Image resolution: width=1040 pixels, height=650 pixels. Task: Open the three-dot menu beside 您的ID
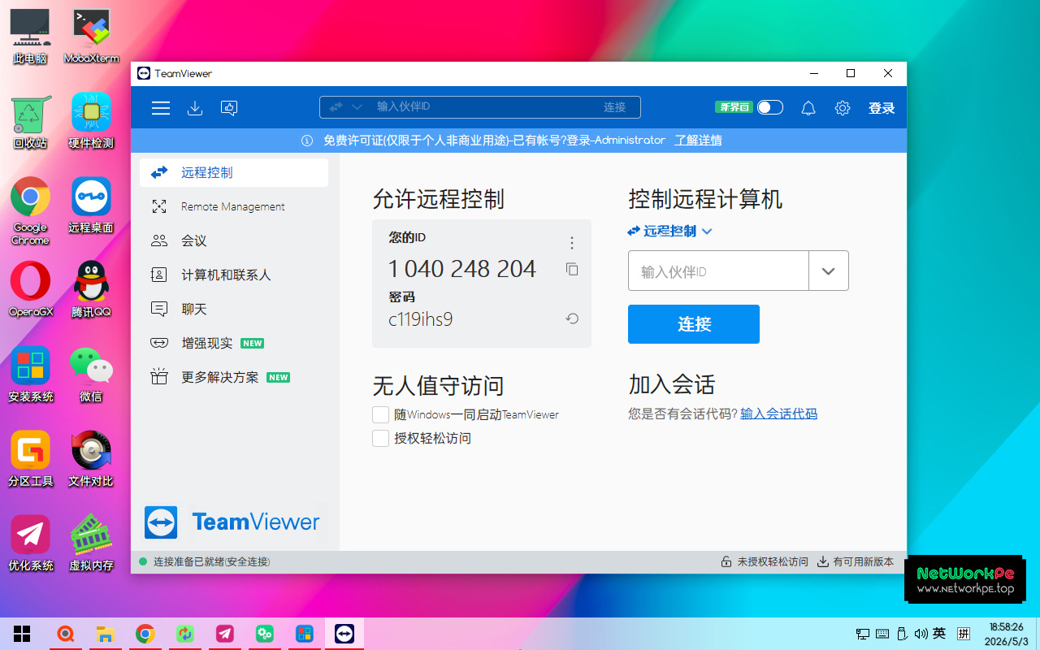pyautogui.click(x=572, y=243)
